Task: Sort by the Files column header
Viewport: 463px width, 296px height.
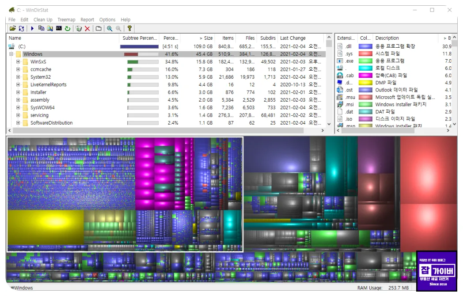Action: point(246,38)
